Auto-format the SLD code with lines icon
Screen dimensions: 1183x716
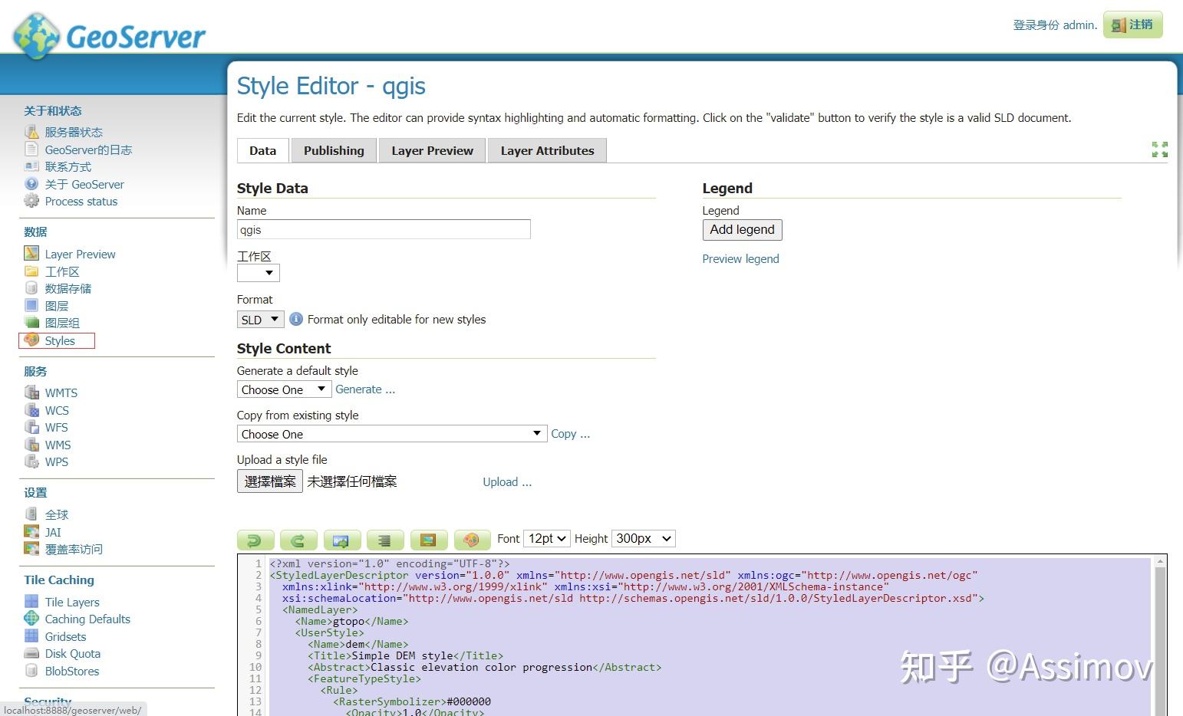tap(384, 539)
